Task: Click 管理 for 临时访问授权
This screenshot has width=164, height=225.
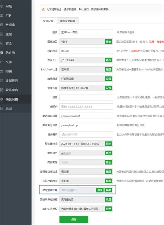Action: tap(108, 209)
